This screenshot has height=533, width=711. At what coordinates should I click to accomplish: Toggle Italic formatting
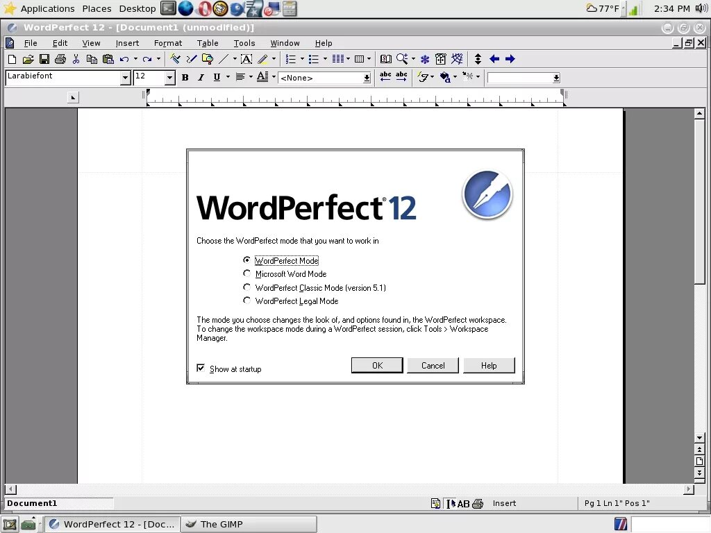pyautogui.click(x=201, y=78)
